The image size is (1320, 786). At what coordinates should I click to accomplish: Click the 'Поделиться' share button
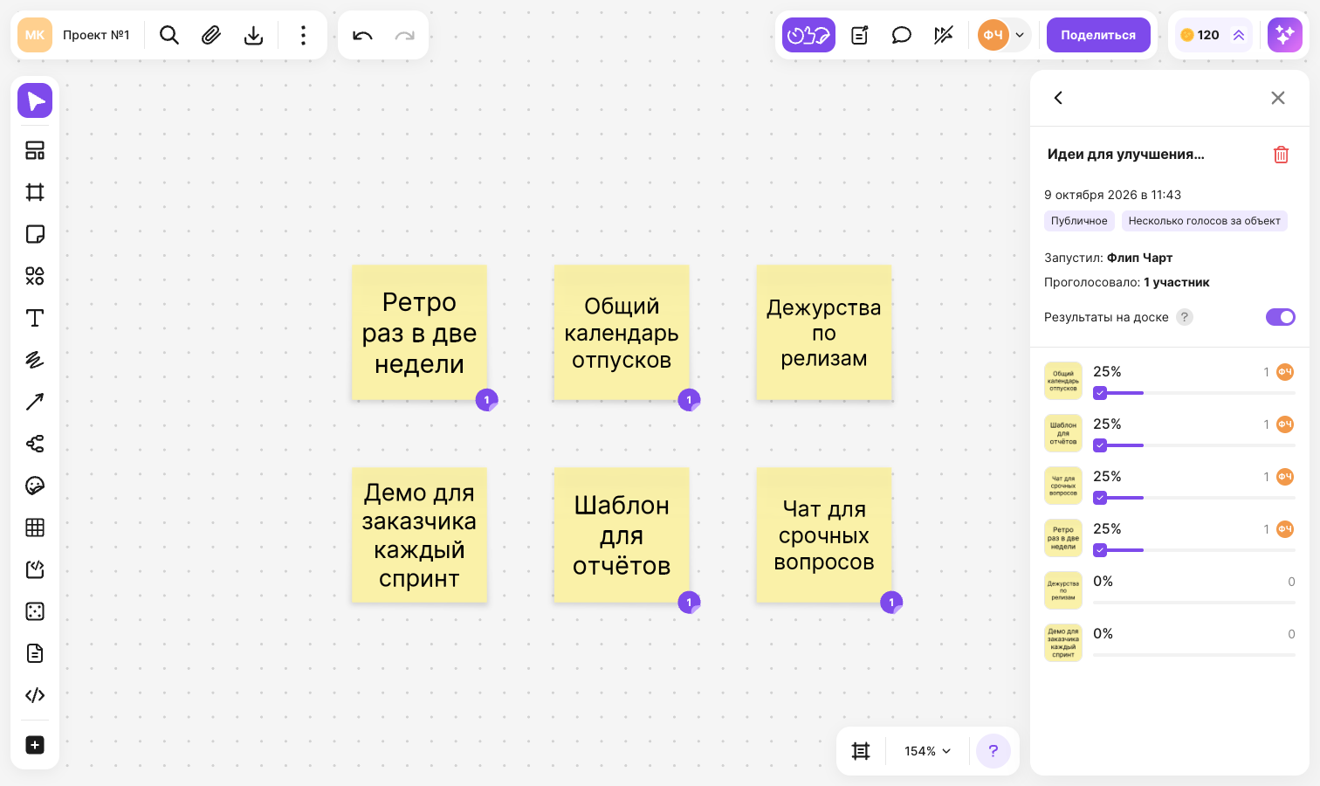pyautogui.click(x=1098, y=35)
